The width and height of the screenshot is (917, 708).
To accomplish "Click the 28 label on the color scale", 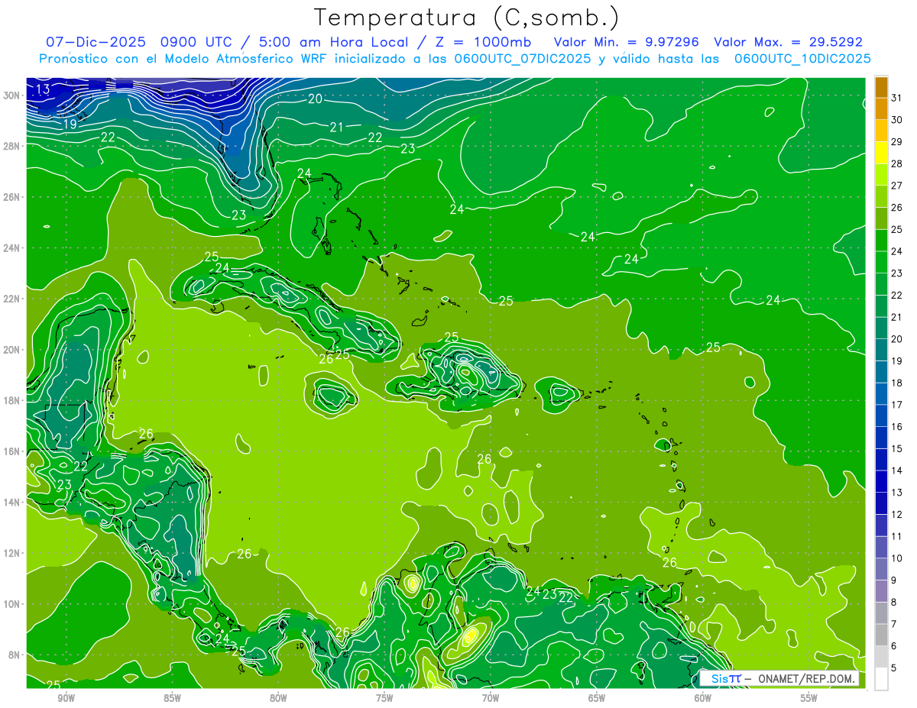I will [x=897, y=163].
